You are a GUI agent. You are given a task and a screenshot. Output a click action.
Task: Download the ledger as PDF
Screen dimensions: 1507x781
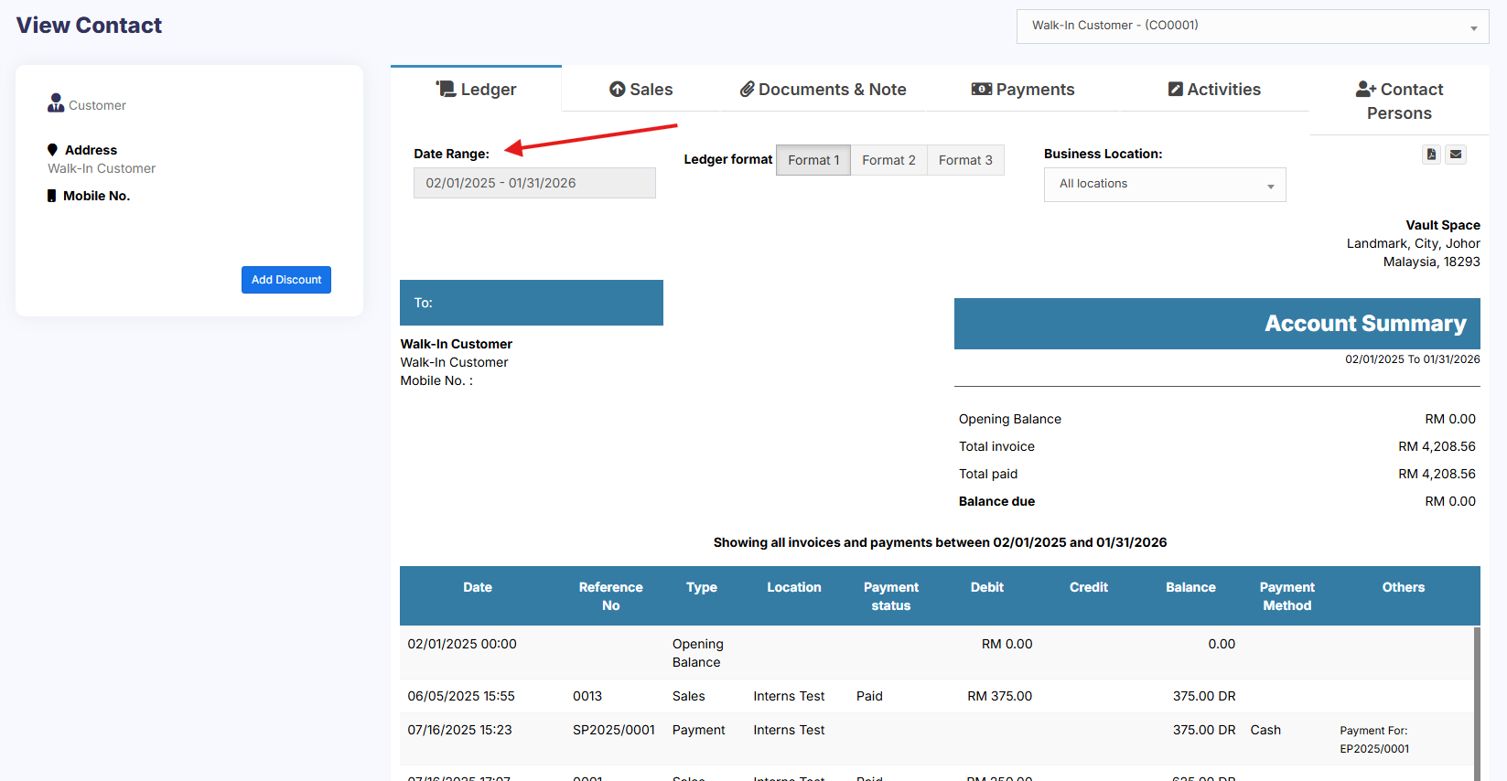pyautogui.click(x=1431, y=155)
